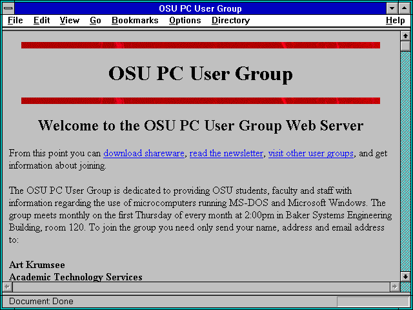Open the Options menu

pos(185,20)
